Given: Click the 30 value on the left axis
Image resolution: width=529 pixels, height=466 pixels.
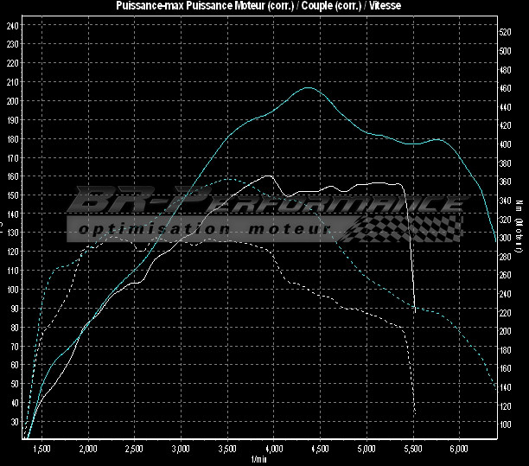Looking at the screenshot, I should 14,422.
